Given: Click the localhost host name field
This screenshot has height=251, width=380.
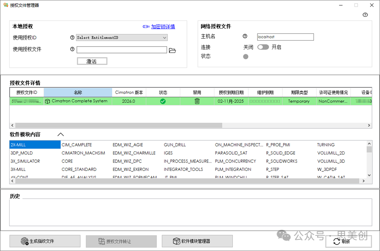Looking at the screenshot, I should coord(285,37).
